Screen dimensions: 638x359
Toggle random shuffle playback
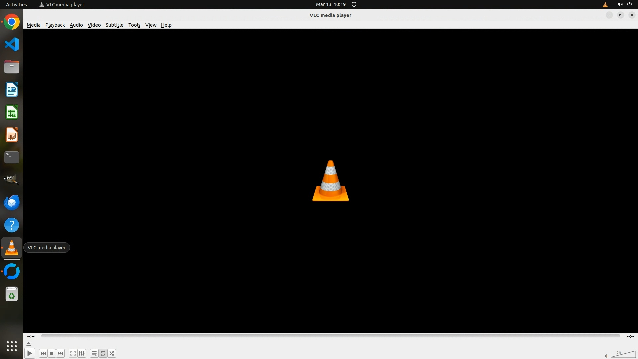[x=112, y=353]
